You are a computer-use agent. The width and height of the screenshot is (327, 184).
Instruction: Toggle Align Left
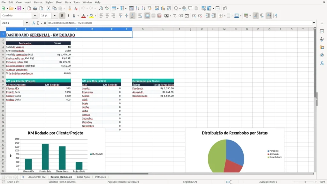click(x=101, y=16)
